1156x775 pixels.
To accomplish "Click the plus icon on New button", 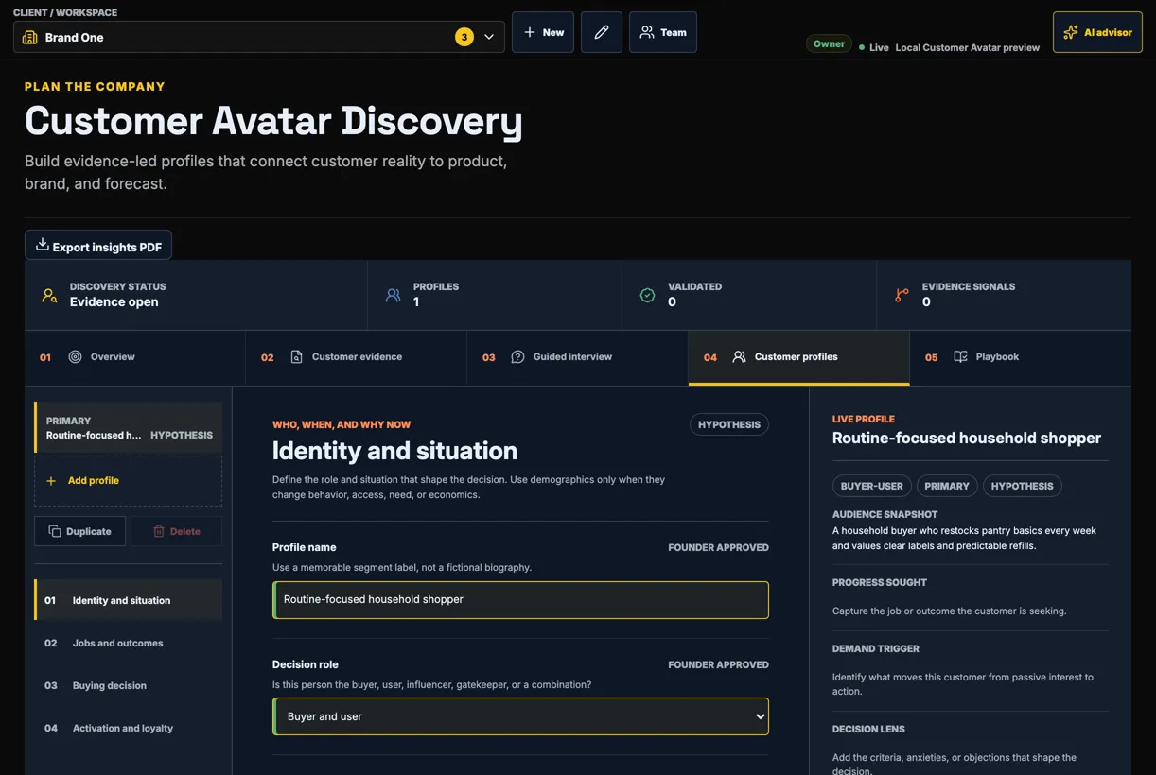I will pyautogui.click(x=530, y=32).
